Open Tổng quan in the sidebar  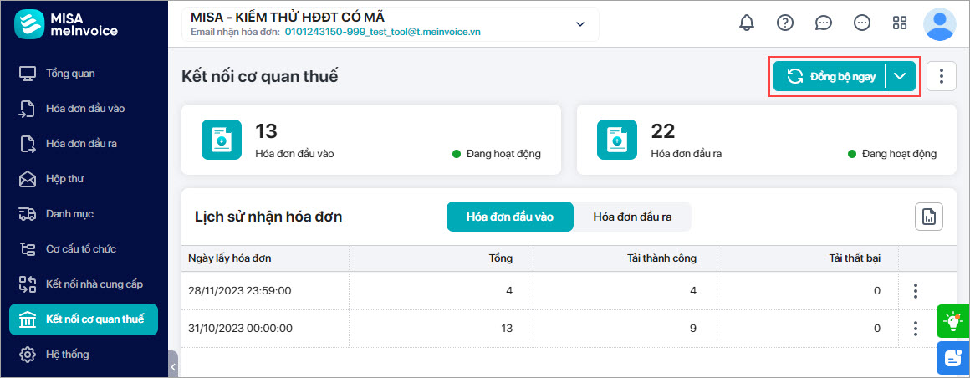70,74
